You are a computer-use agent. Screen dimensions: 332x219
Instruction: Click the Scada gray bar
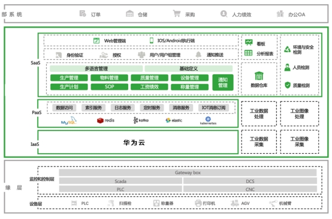(x=120, y=181)
